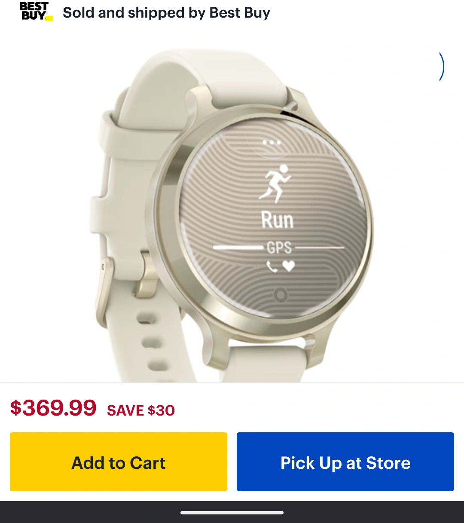Tap the SAVE $30 discount label
Screen dimensions: 464x523
141,410
